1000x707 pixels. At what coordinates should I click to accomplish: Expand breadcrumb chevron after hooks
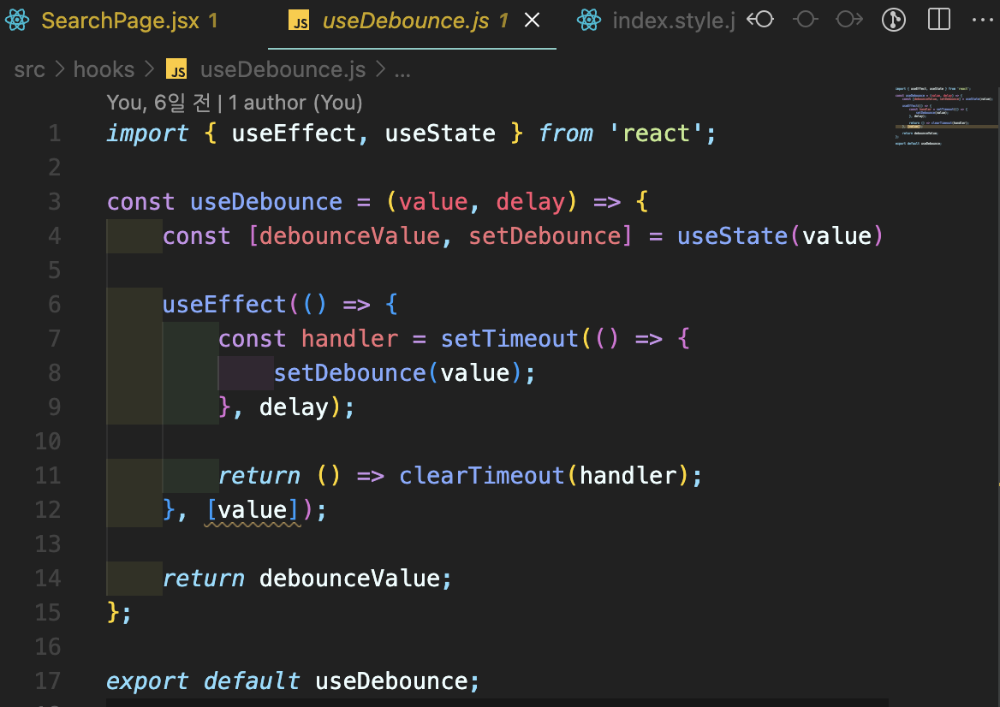tap(150, 68)
